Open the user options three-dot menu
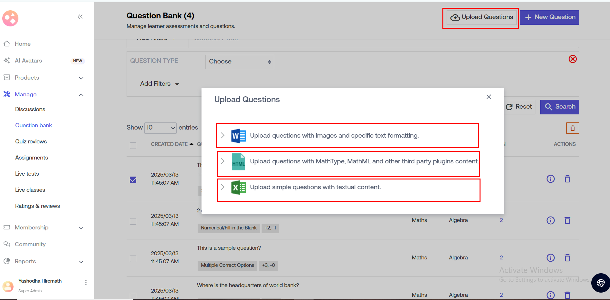The image size is (610, 300). [86, 283]
